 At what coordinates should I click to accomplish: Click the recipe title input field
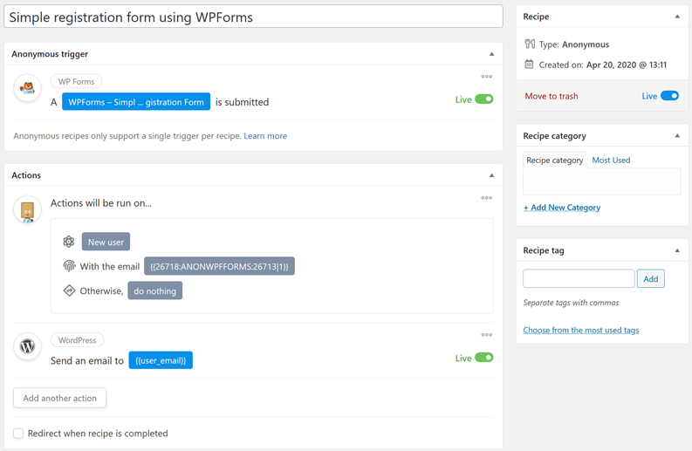point(253,17)
